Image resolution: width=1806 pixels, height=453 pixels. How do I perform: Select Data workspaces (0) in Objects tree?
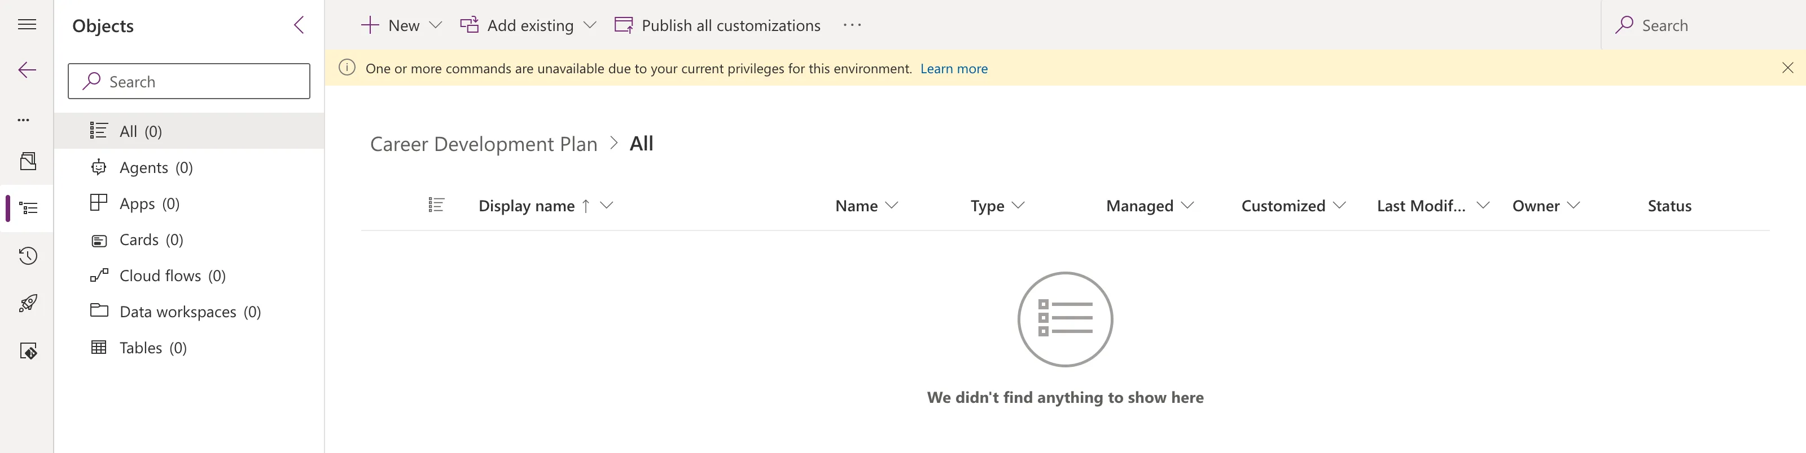(189, 312)
